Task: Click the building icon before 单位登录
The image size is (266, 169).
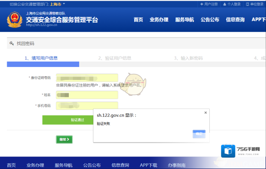Action: pyautogui.click(x=248, y=4)
